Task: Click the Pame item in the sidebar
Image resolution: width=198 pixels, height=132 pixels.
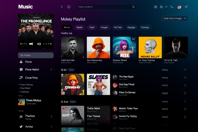Action: tap(28, 62)
